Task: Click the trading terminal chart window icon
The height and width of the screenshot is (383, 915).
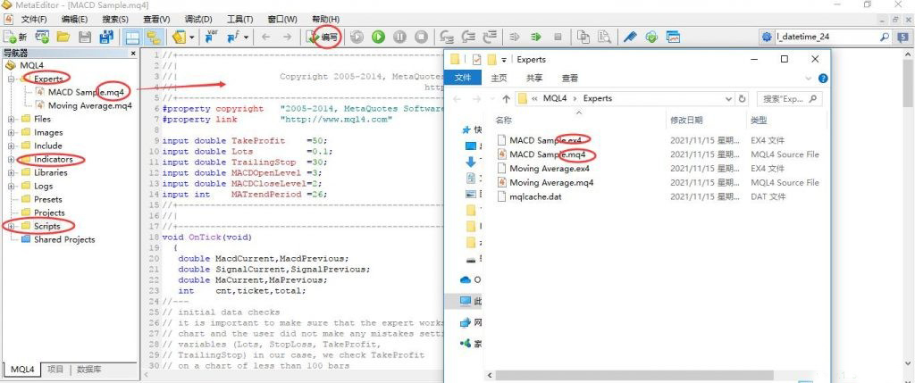Action: point(673,37)
